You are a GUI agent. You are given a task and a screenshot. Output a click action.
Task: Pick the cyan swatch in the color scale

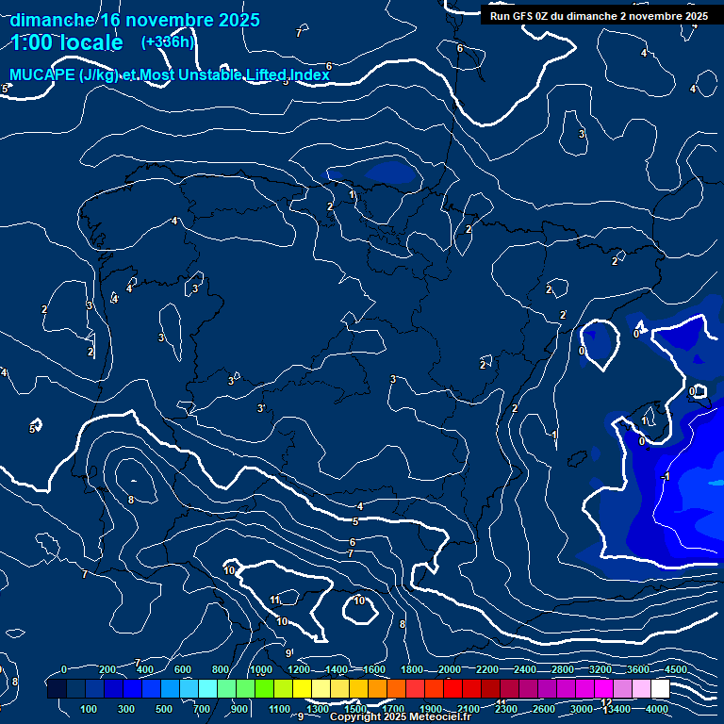(207, 688)
